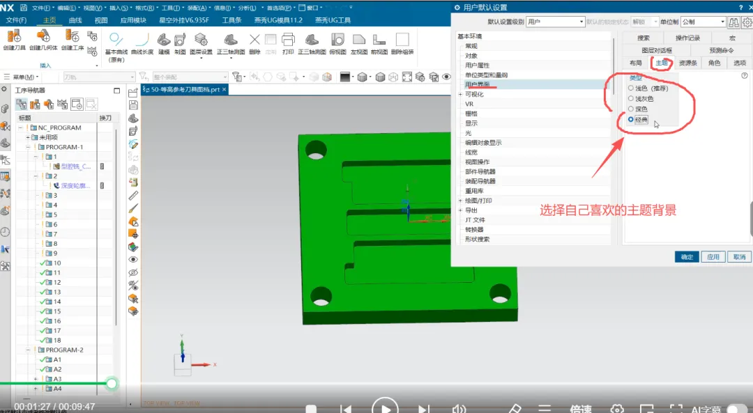The width and height of the screenshot is (753, 413).
Task: Select the 基本曲线 (Basic Curve) tool
Action: pos(116,39)
